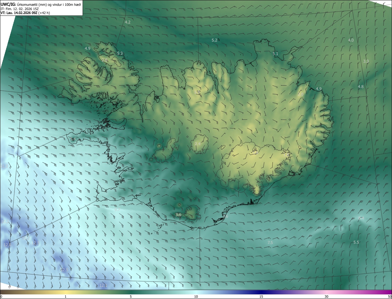Click the 22.5 value in the southwest ocean
The width and height of the screenshot is (392, 299).
click(64, 270)
